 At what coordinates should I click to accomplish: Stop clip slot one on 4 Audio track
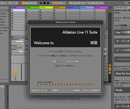(x=54, y=10)
